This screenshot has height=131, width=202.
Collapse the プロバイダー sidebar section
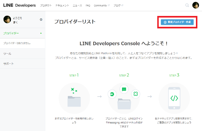(41, 33)
